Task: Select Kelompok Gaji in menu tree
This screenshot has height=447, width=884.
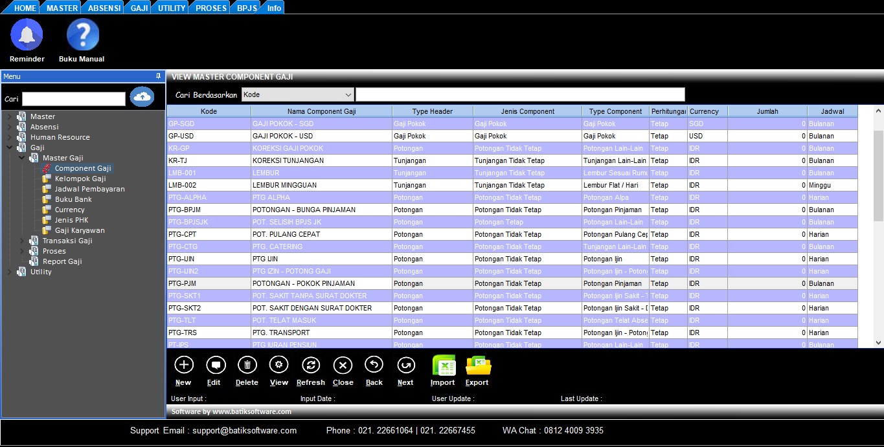Action: (80, 179)
